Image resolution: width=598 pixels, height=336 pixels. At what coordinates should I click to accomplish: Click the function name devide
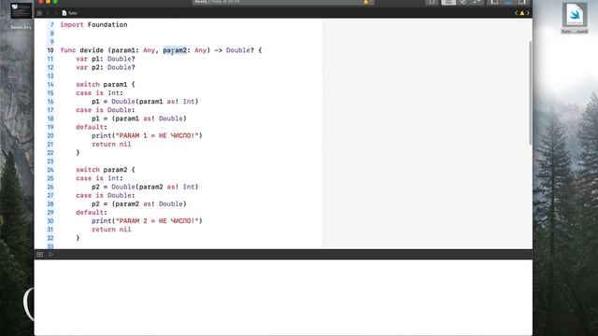[92, 50]
